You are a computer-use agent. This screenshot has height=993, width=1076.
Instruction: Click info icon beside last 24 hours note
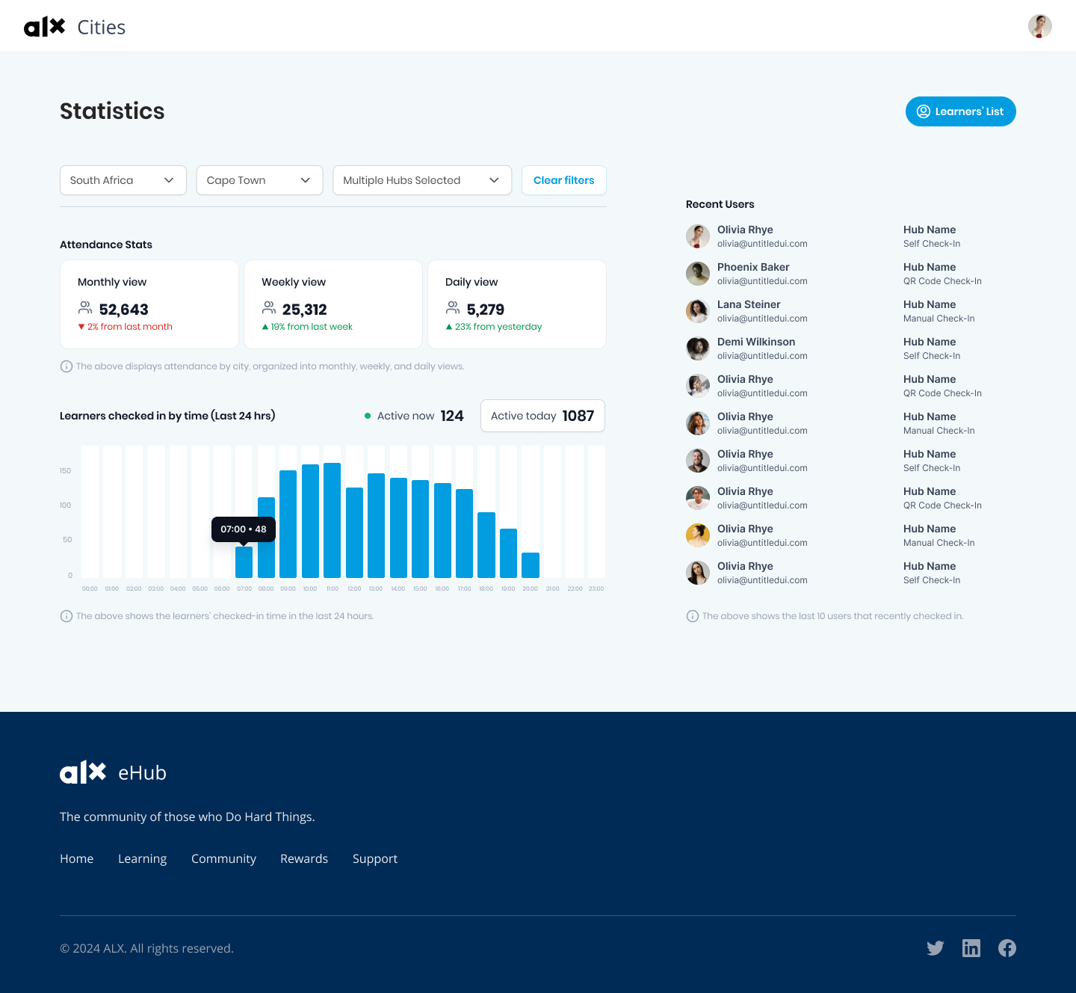click(67, 616)
